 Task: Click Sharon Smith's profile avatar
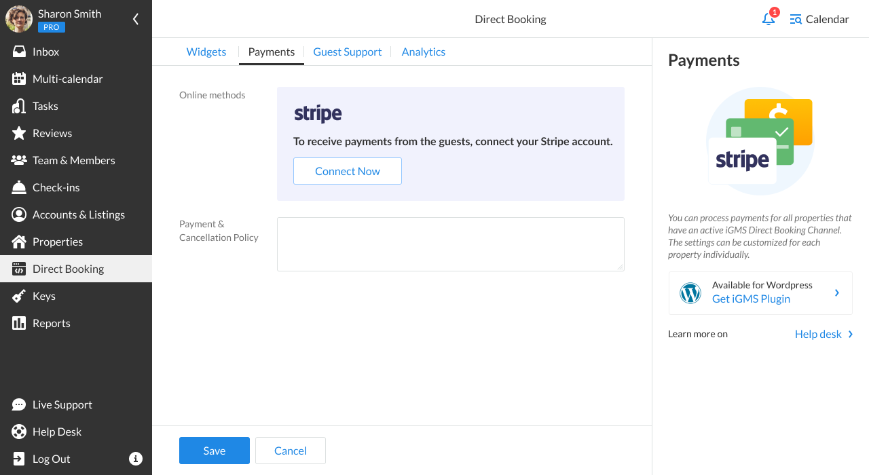click(x=19, y=19)
